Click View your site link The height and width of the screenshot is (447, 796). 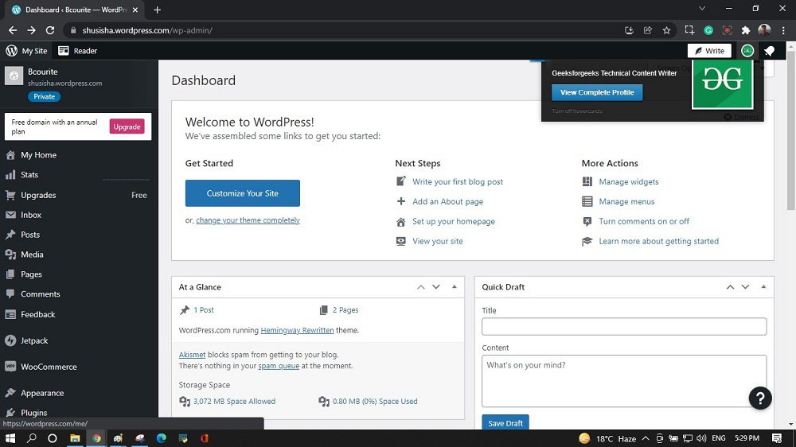[438, 241]
